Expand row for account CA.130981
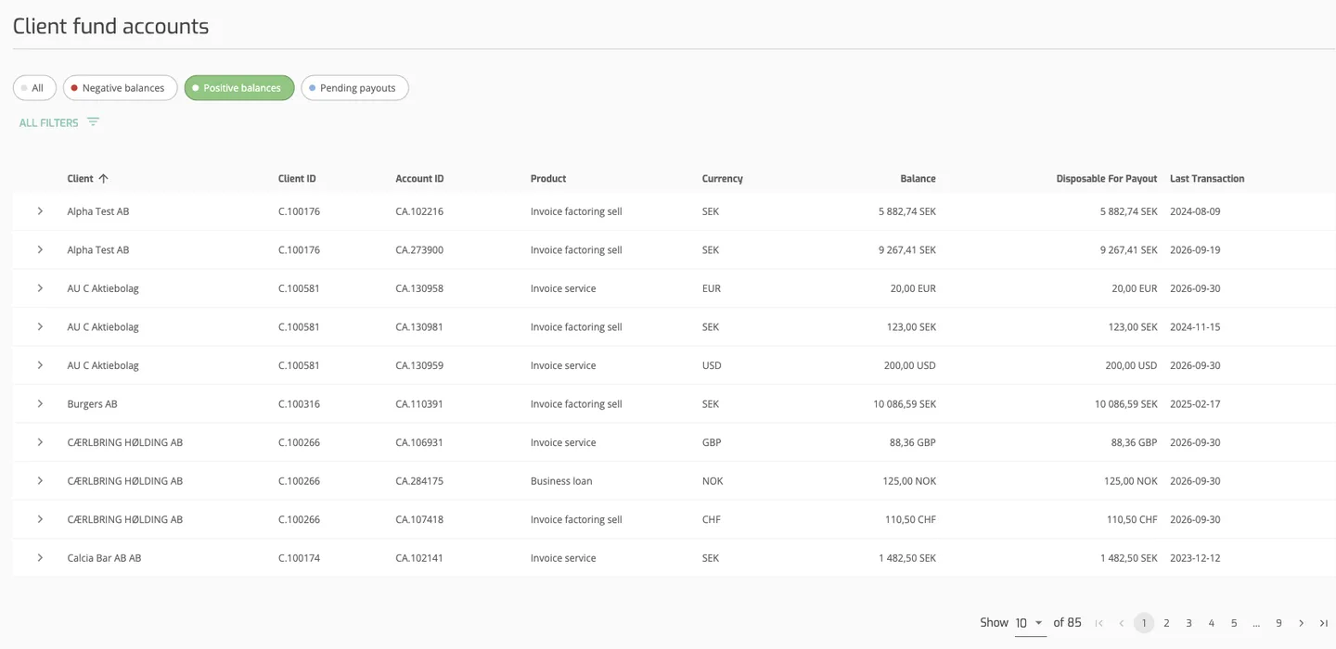The image size is (1336, 649). pos(40,327)
